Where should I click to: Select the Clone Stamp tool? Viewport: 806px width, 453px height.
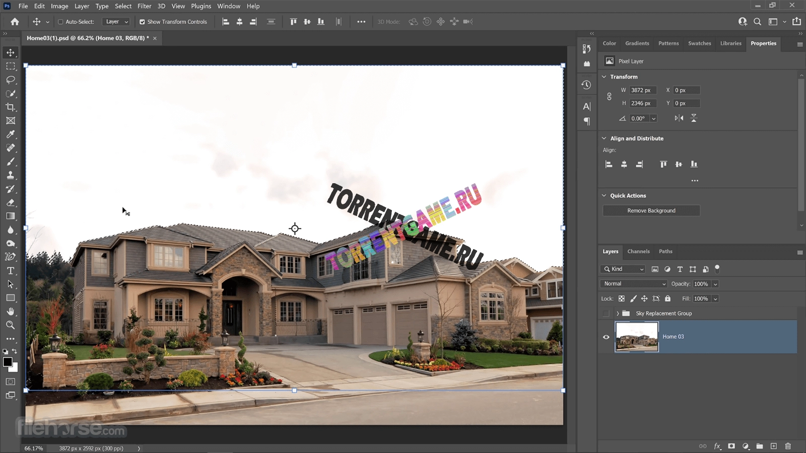tap(10, 175)
